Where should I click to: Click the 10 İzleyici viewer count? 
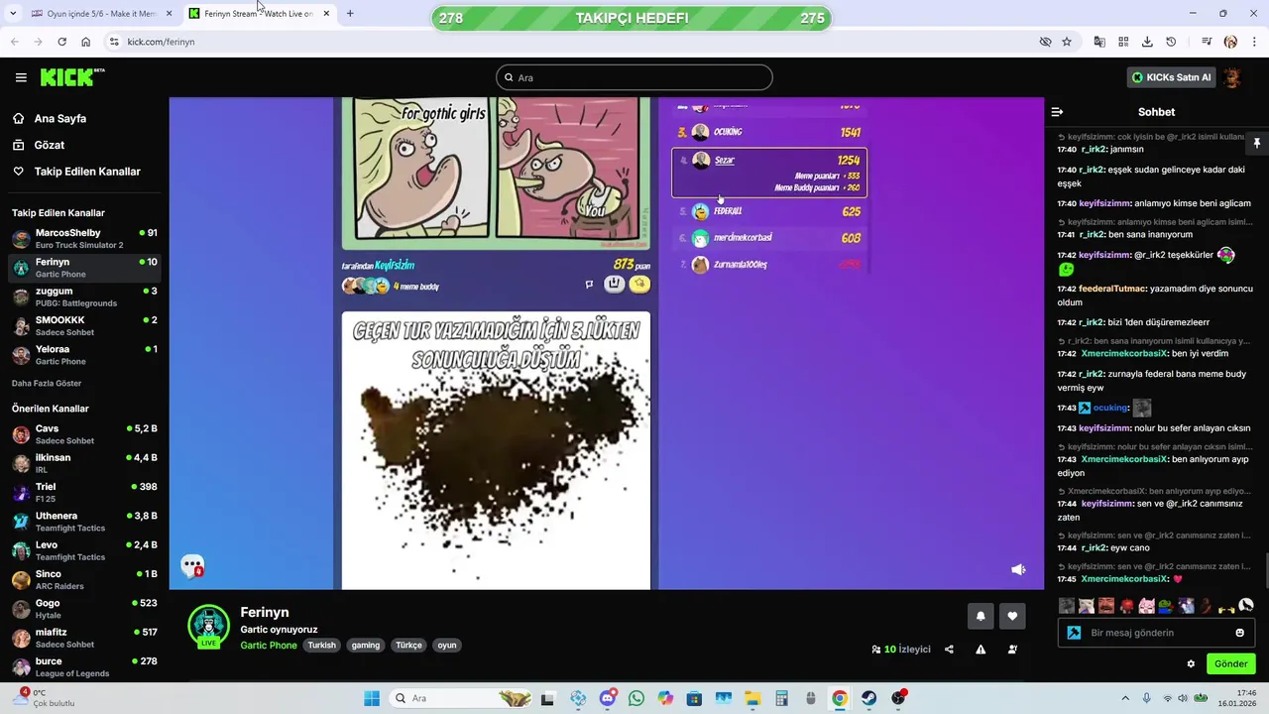[x=901, y=650]
